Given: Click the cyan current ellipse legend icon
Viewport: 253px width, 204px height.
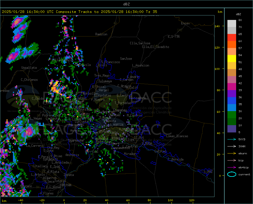Looking at the screenshot, I should click(232, 174).
